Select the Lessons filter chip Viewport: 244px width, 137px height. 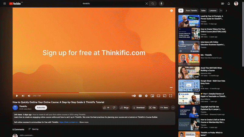point(213,11)
